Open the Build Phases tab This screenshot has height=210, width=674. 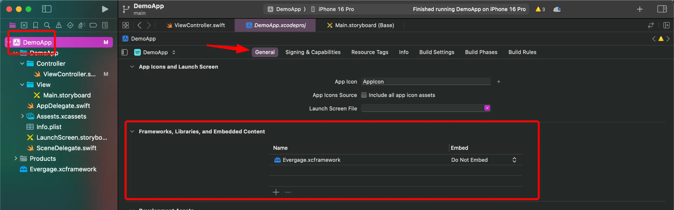click(481, 52)
